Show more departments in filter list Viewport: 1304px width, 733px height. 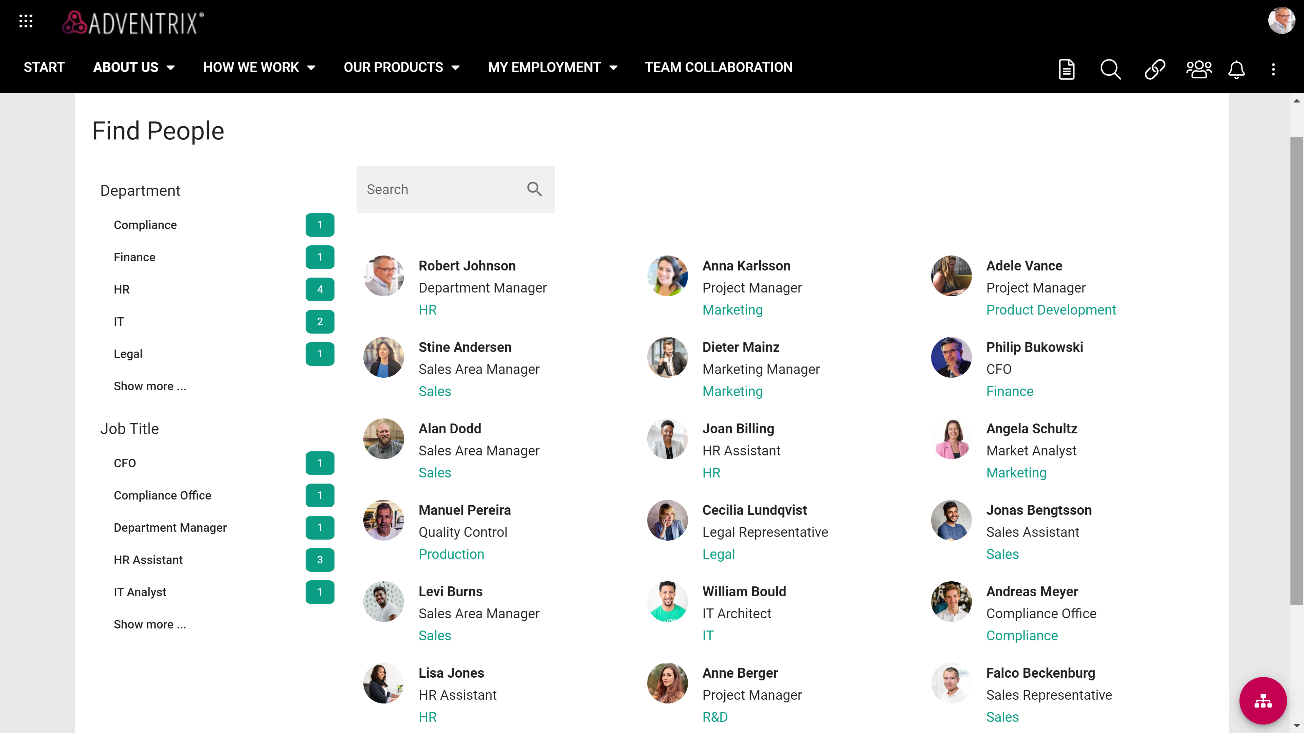coord(150,386)
